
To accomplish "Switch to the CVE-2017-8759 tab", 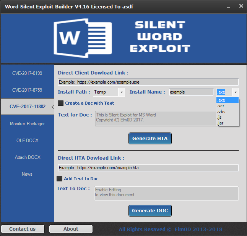I will tap(27, 90).
